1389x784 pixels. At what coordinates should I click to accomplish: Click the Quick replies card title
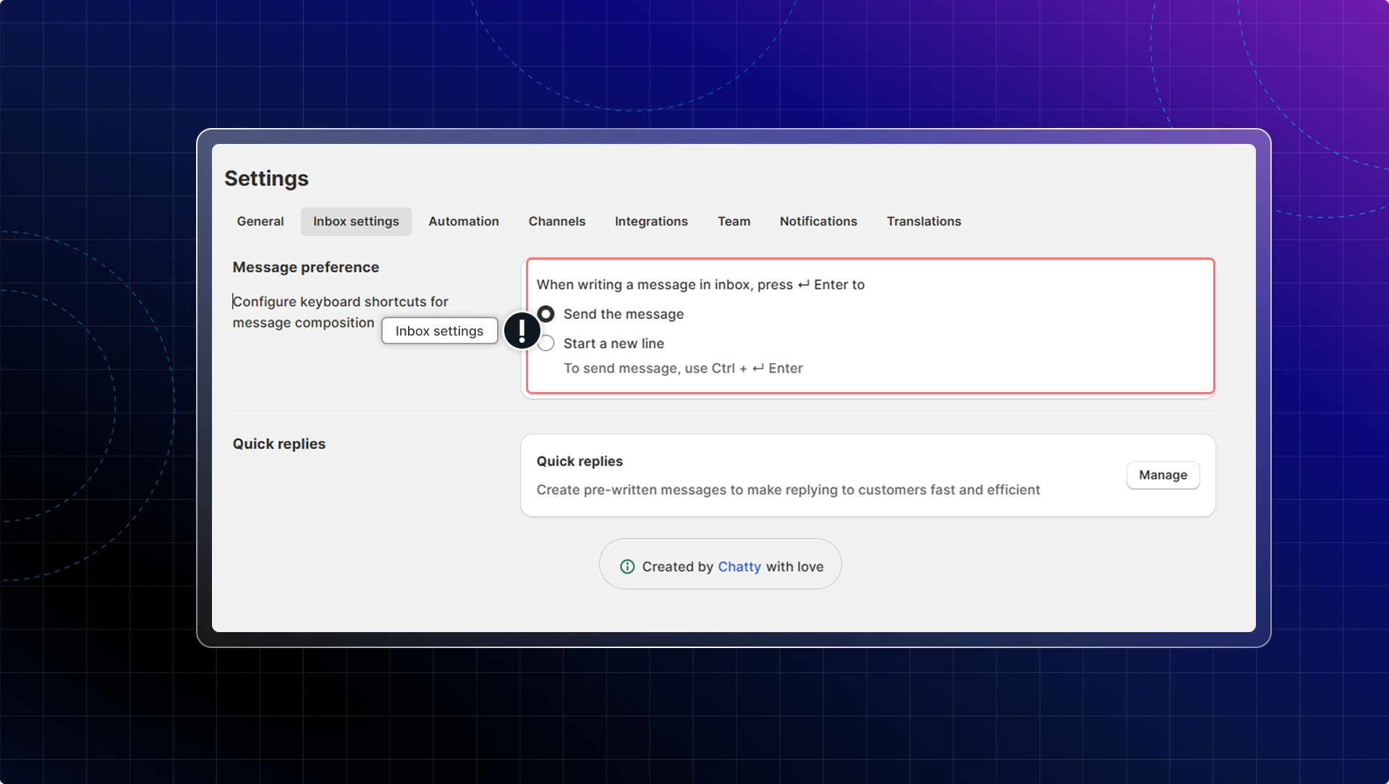point(579,461)
